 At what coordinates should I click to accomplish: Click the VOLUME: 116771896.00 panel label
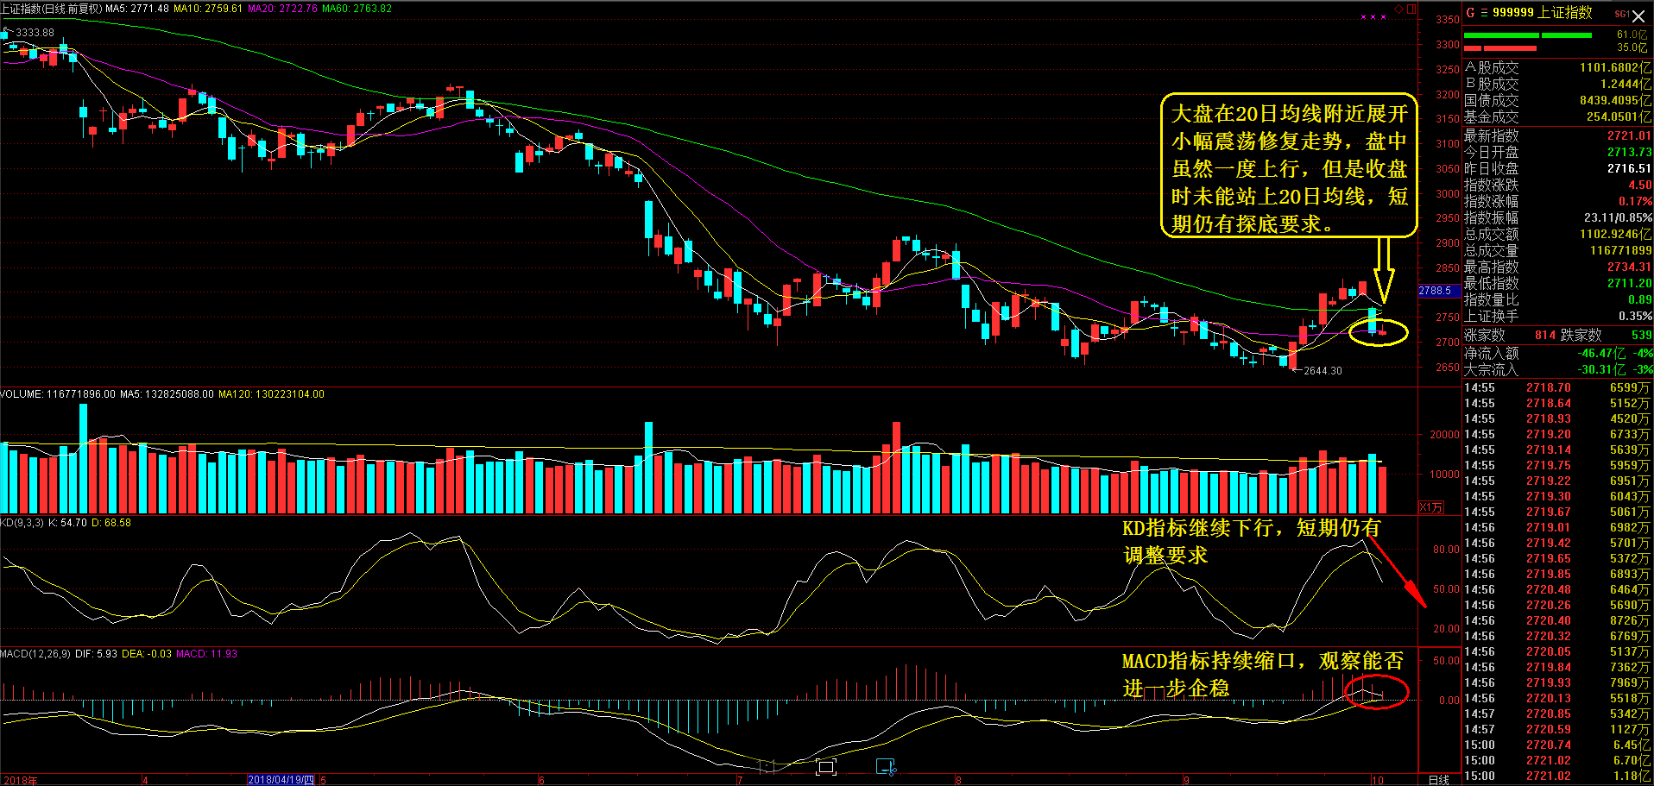[x=58, y=394]
